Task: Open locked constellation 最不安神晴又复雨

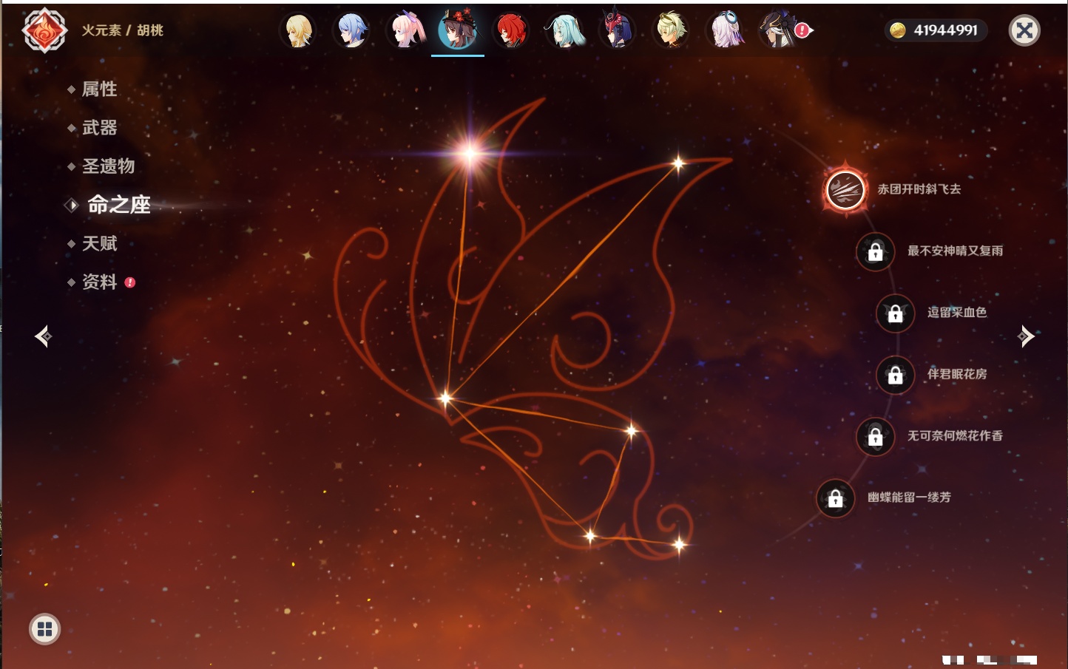Action: (875, 251)
